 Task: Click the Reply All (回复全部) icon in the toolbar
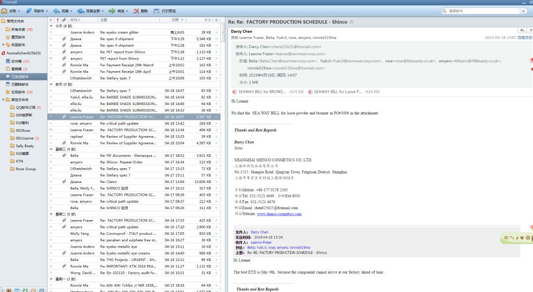click(x=81, y=11)
